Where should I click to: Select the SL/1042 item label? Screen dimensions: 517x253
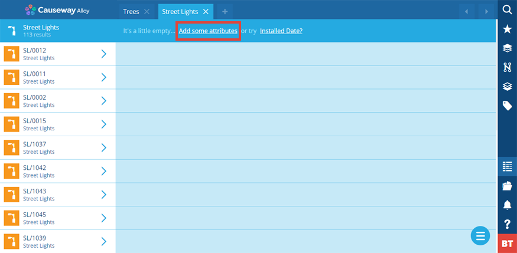pyautogui.click(x=35, y=167)
